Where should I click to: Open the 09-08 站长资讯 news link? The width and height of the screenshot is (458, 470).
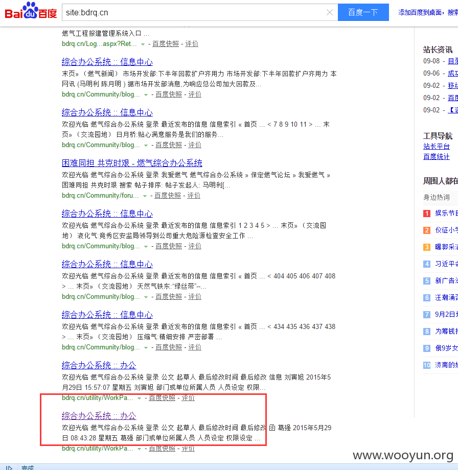pyautogui.click(x=453, y=61)
